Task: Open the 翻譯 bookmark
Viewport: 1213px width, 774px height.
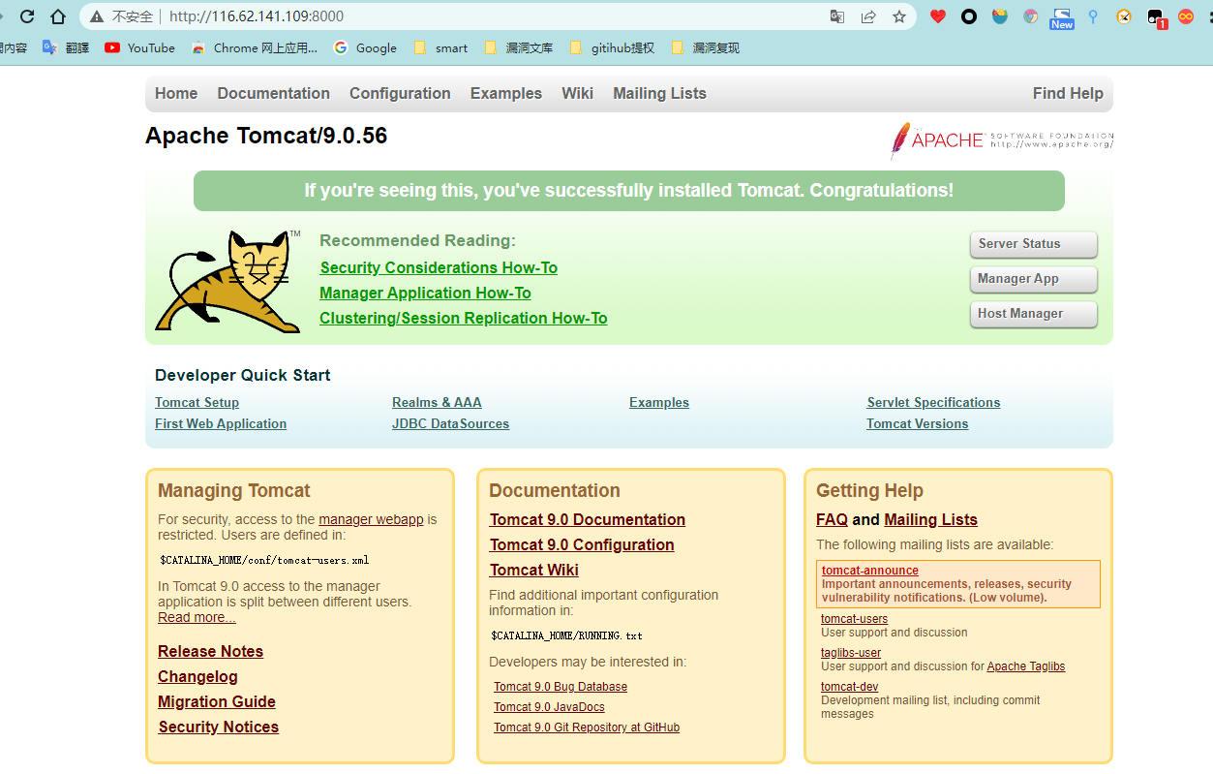Action: 66,47
